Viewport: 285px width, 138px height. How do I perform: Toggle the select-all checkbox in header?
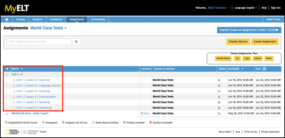[x=7, y=69]
